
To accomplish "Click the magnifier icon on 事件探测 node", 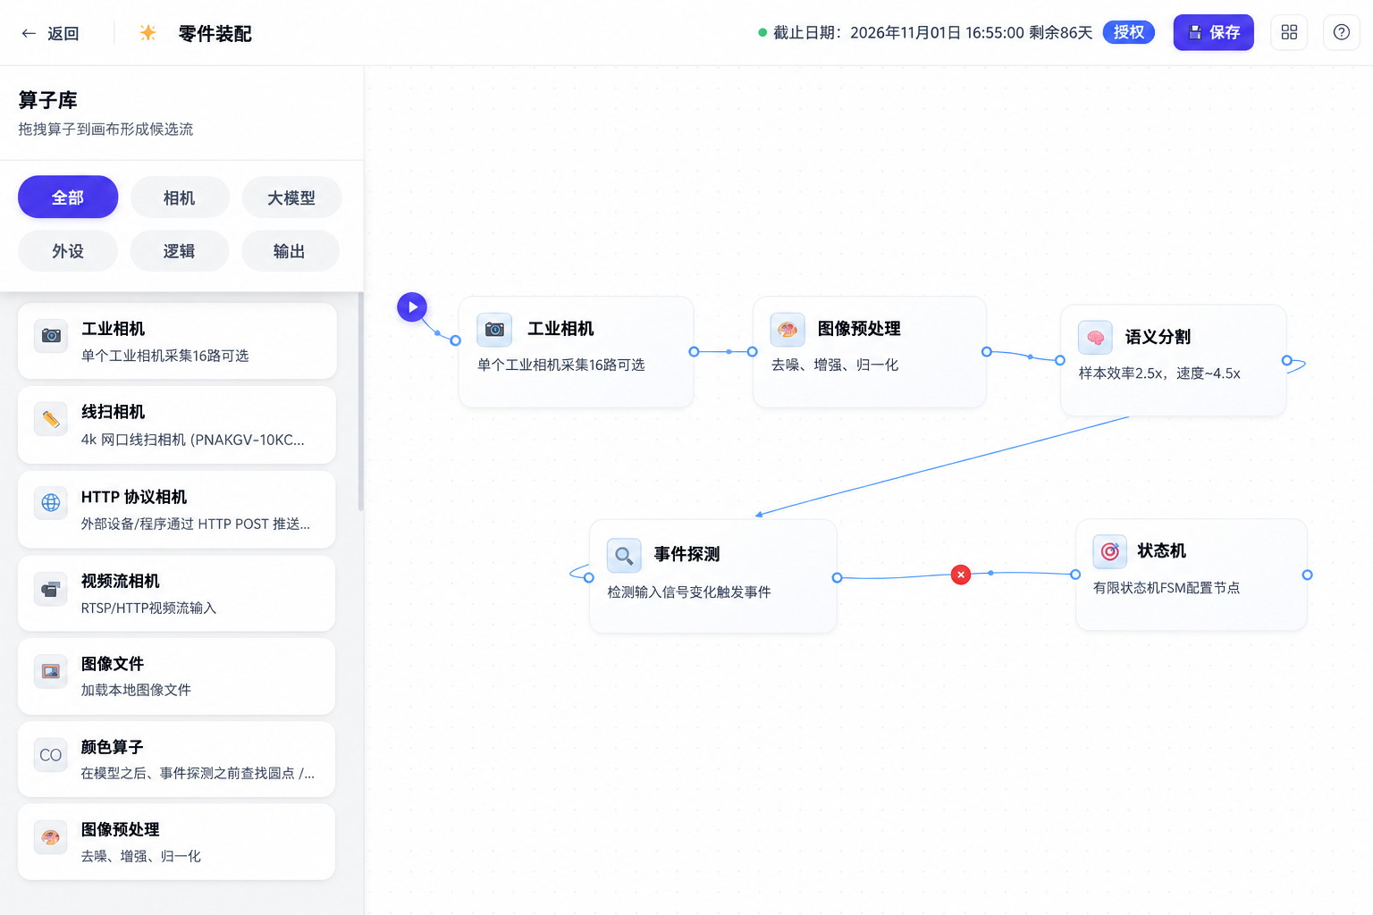I will coord(624,556).
